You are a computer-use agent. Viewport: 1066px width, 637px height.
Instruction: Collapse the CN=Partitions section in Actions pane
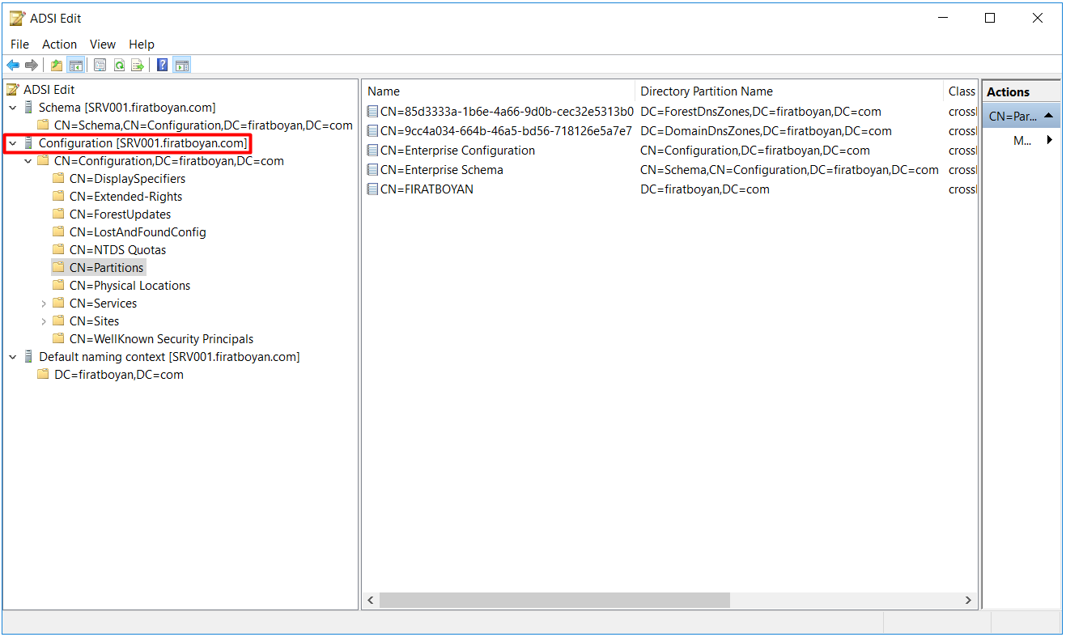pos(1048,116)
